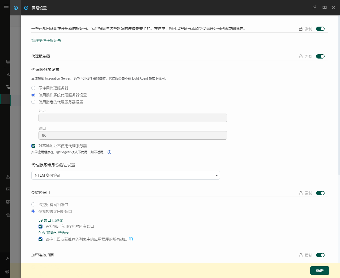Screen dimensions: 340x278
Task: Click the 0 应用程序 已选定 link
Action: tap(53, 233)
